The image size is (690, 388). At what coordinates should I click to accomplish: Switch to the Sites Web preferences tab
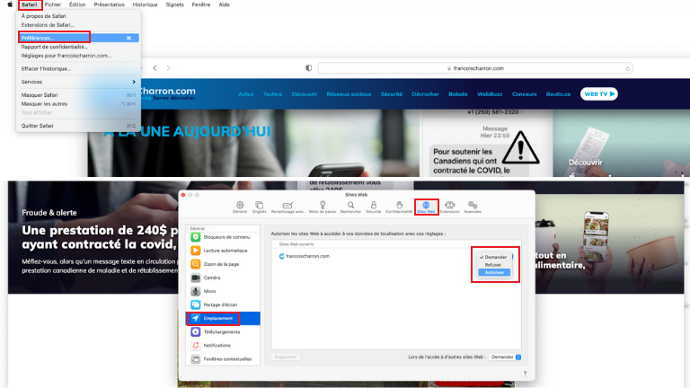point(426,207)
